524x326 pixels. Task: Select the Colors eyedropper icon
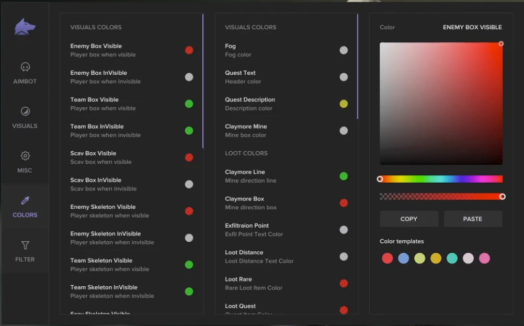coord(25,200)
